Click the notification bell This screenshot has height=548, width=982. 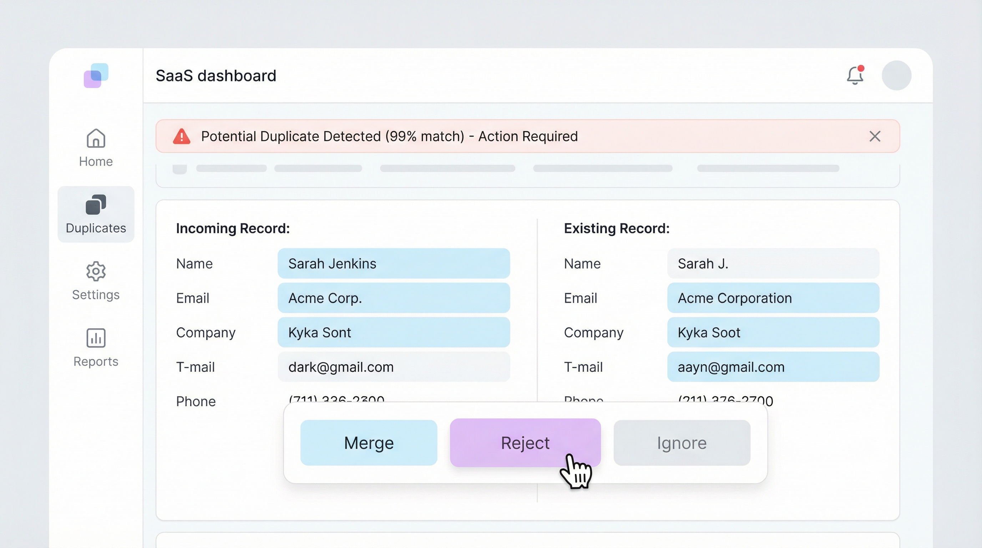pos(855,75)
